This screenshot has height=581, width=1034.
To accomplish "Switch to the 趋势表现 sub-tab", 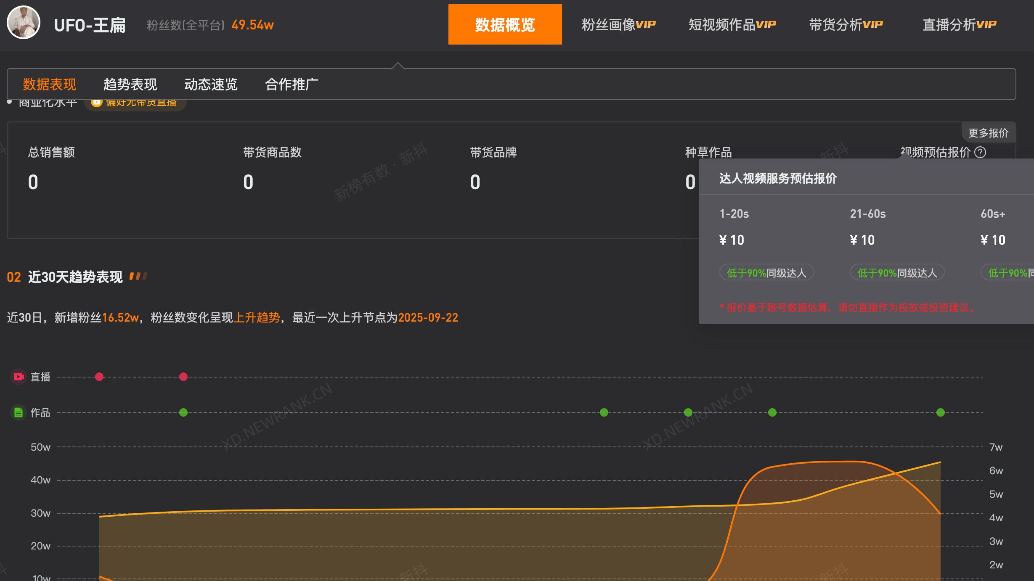I will [130, 84].
